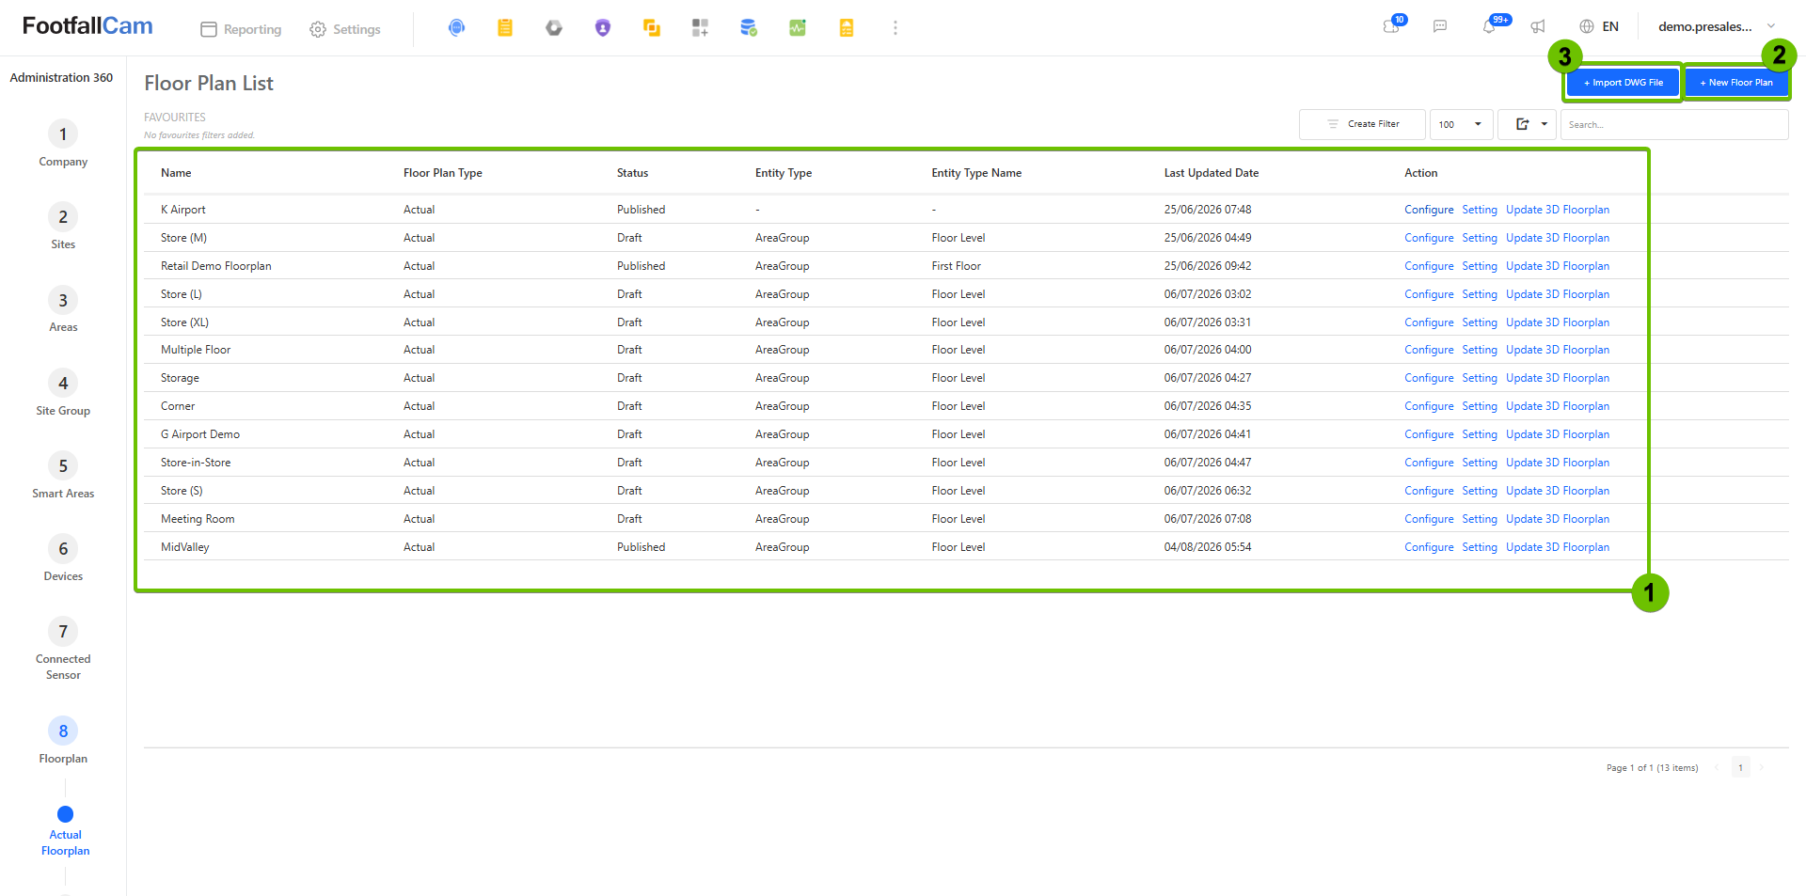
Task: Click the Create Filter button
Action: pos(1362,124)
